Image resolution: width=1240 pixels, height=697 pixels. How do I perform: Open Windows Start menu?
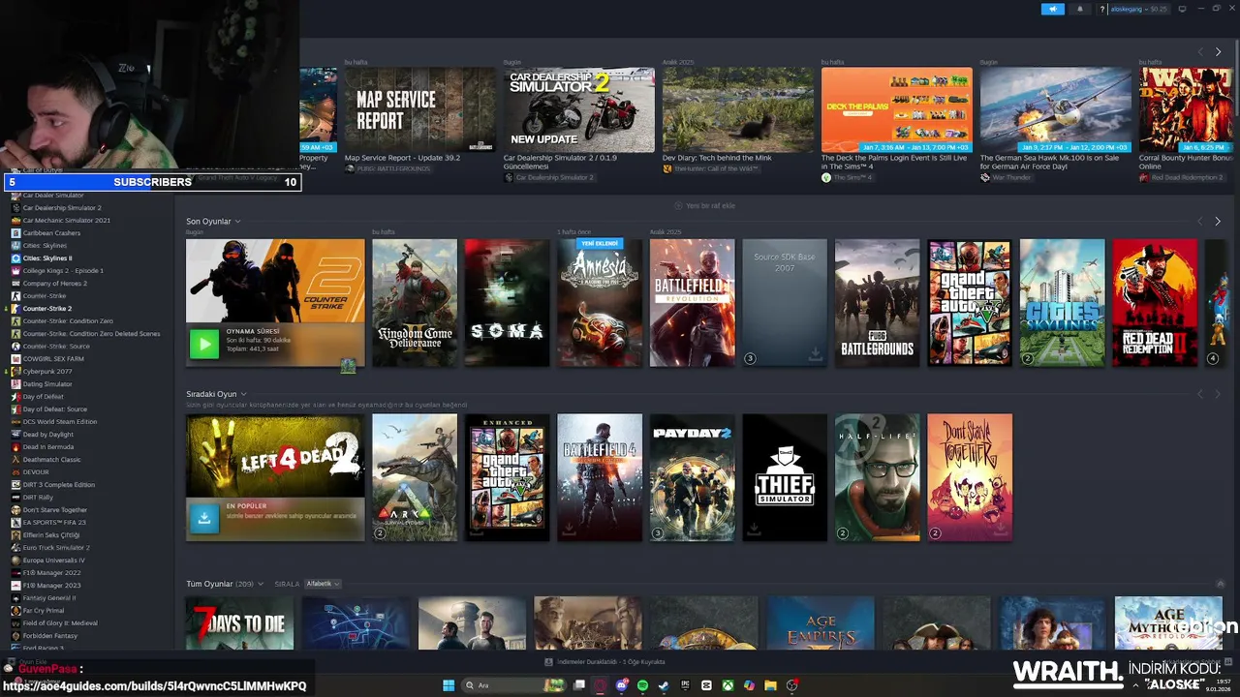pos(449,685)
